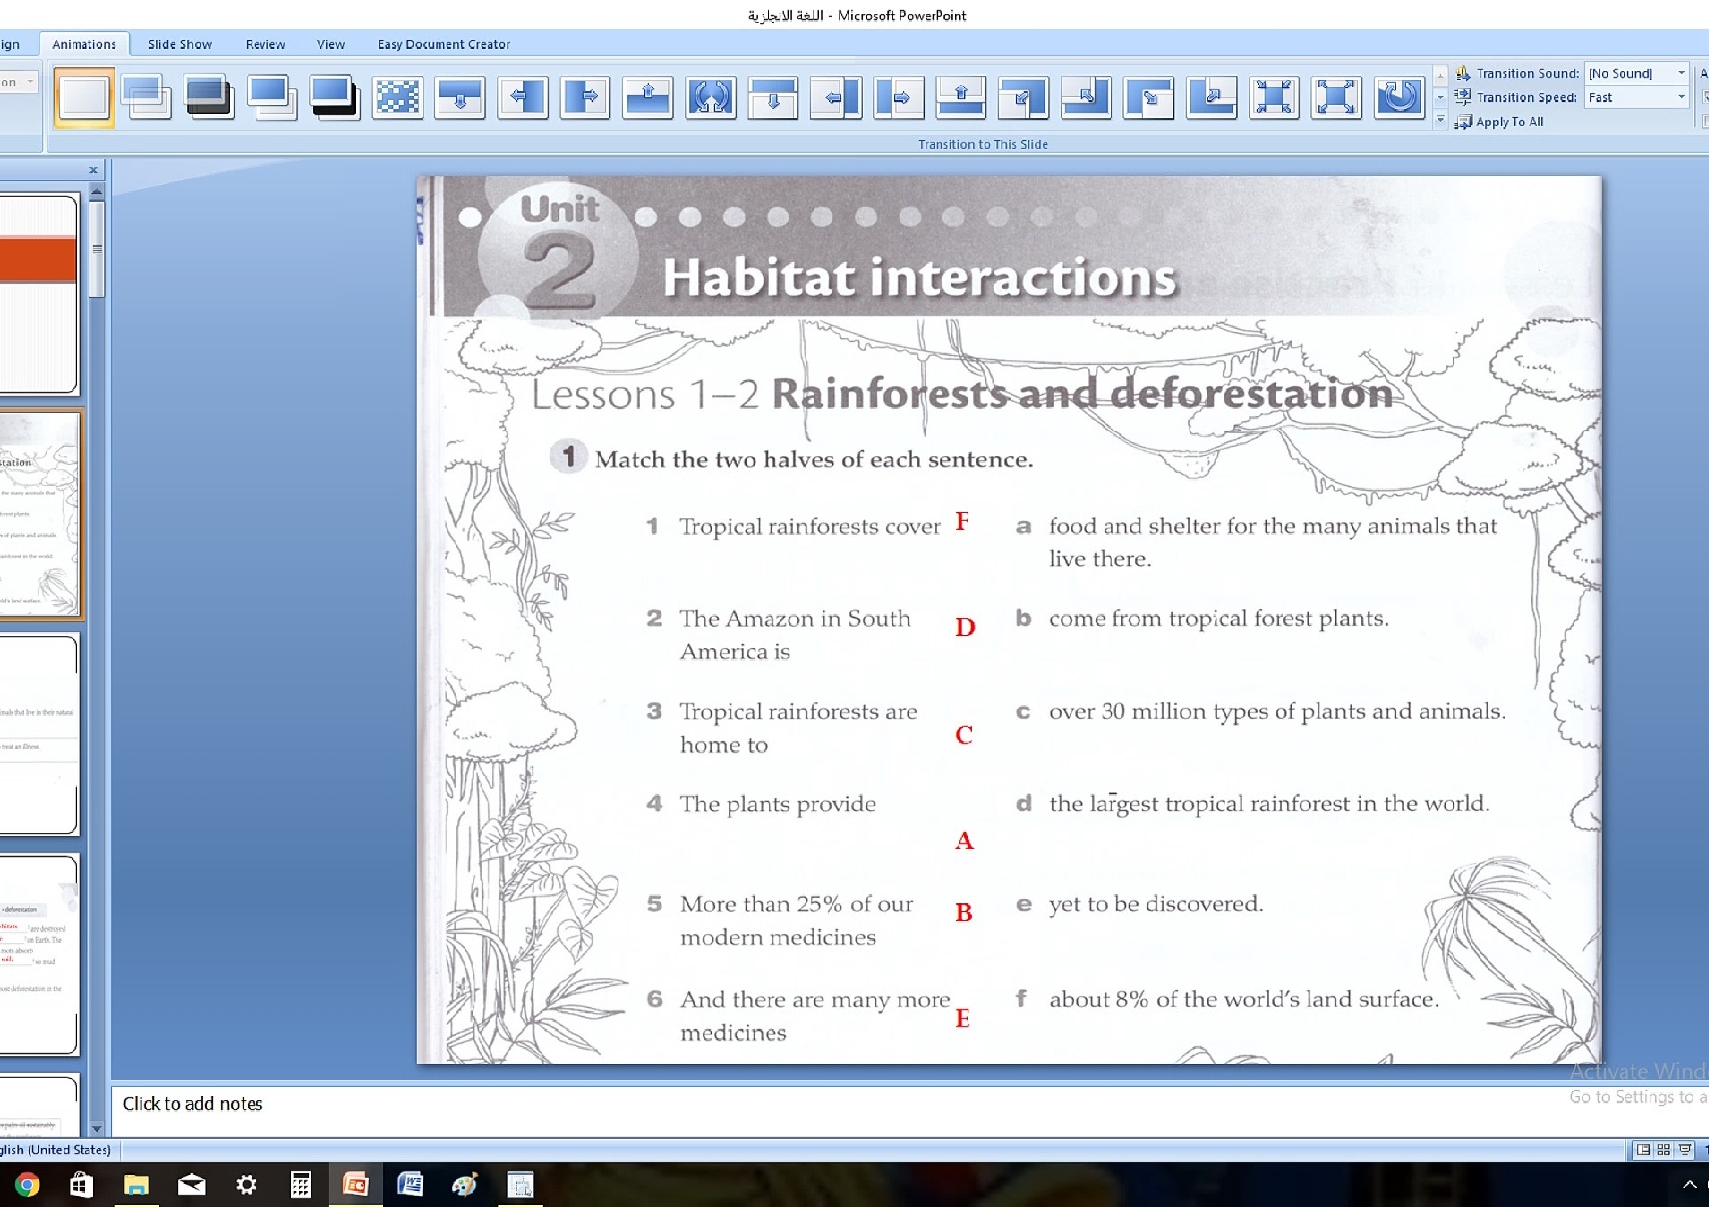Expand the transition gallery More arrow
Image resolution: width=1709 pixels, height=1207 pixels.
[x=1440, y=121]
